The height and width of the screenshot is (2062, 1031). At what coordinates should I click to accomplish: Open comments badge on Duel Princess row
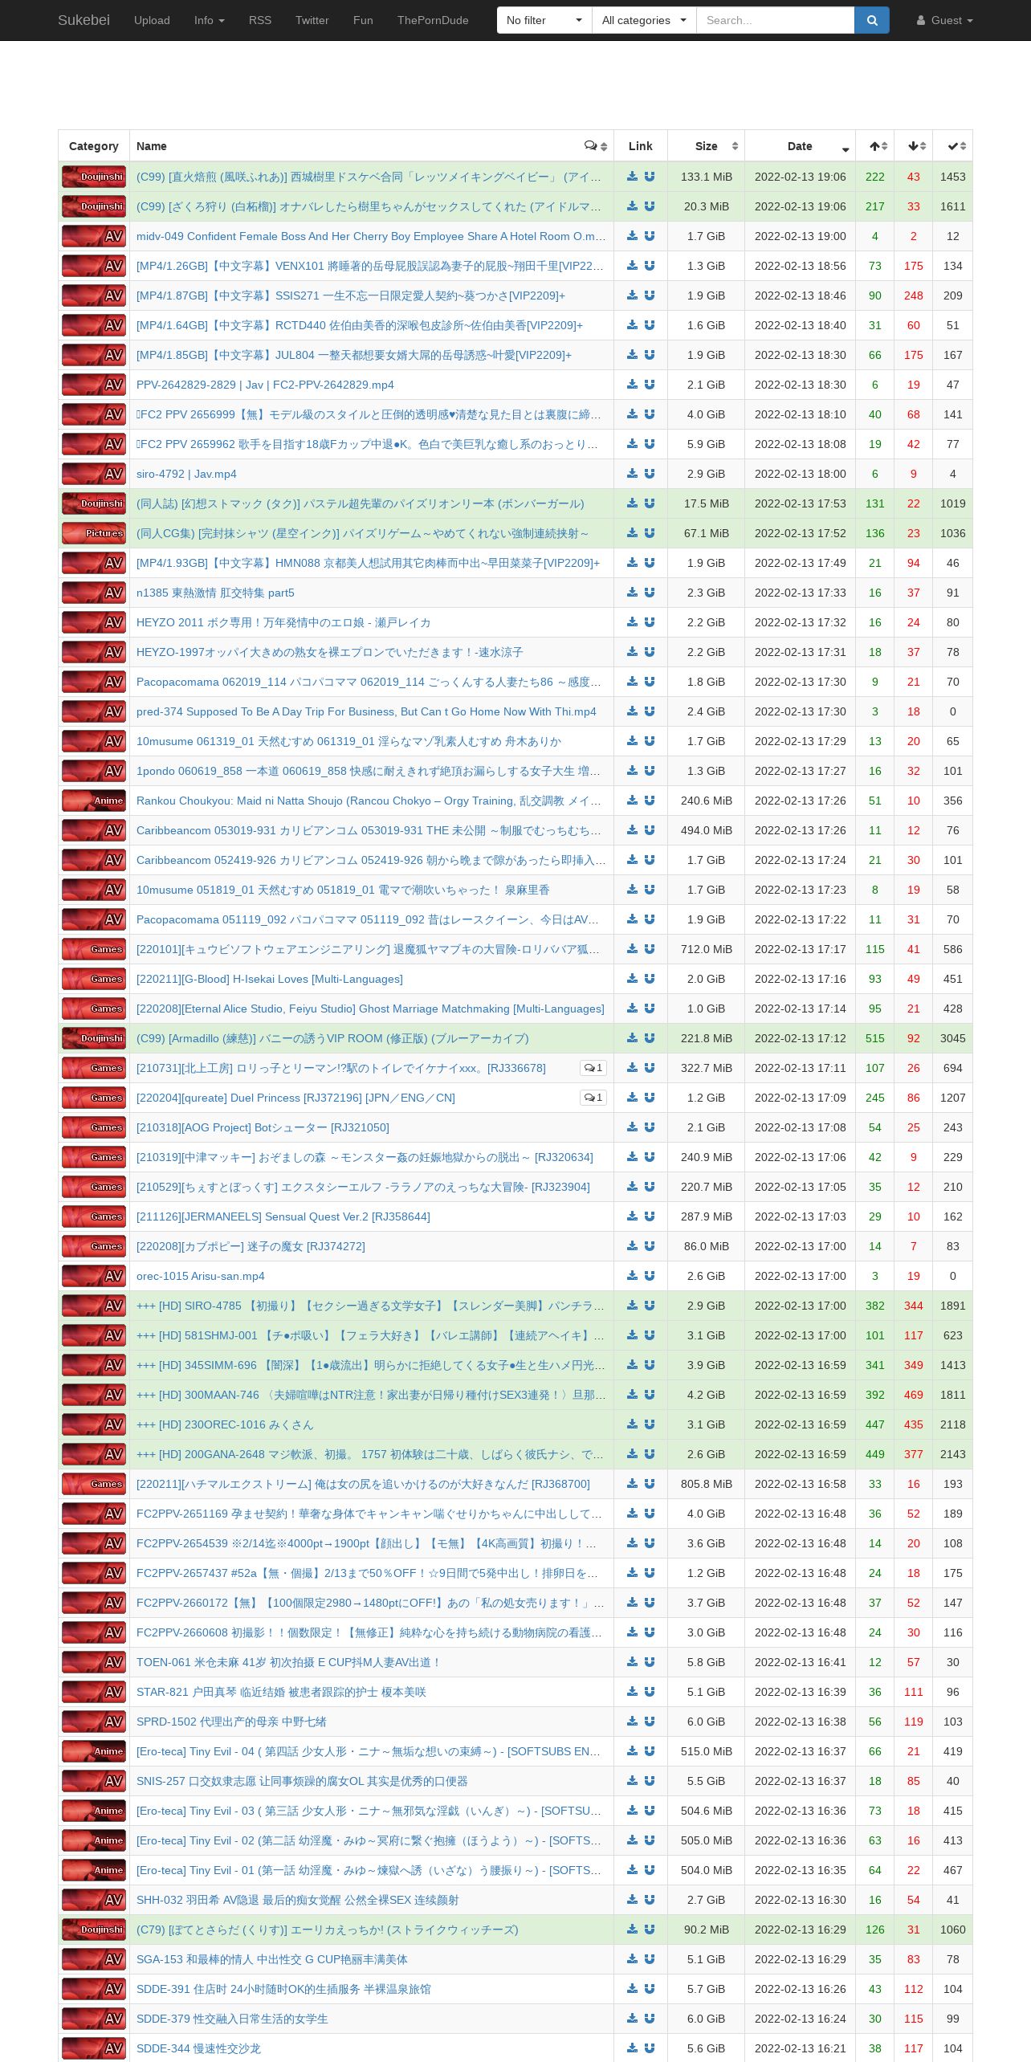pyautogui.click(x=593, y=1098)
